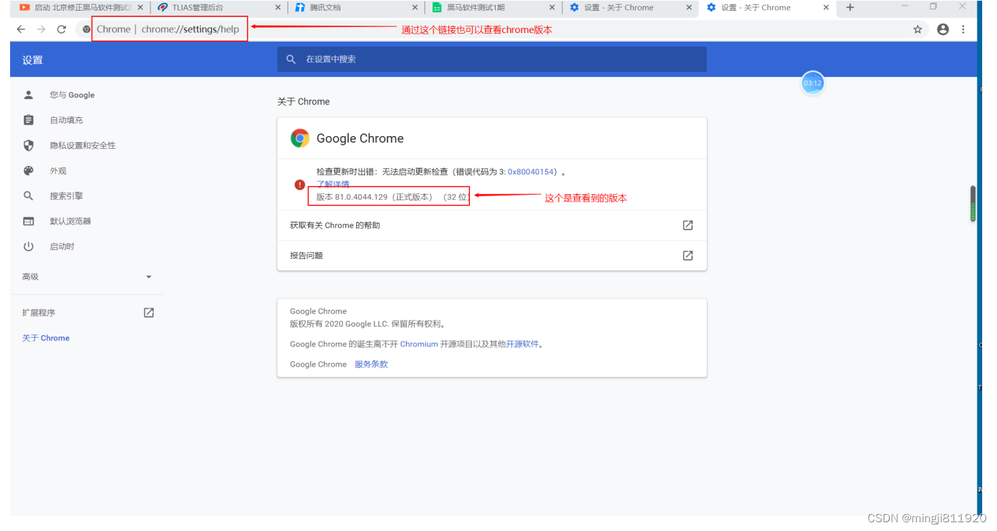Select 关于 Chrome in sidebar
This screenshot has width=997, height=531.
46,338
